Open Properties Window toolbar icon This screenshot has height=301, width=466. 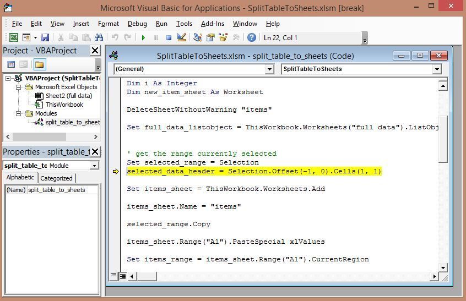click(210, 38)
